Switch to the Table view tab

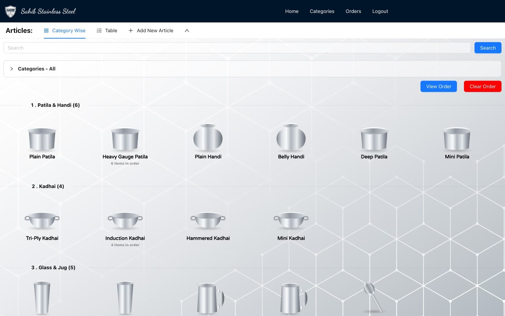point(107,31)
